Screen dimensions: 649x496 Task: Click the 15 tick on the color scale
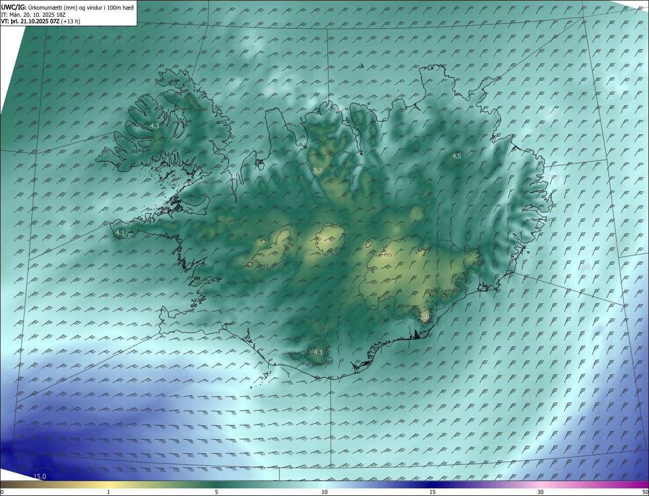(432, 492)
